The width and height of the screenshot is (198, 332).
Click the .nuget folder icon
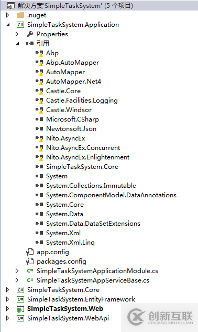20,15
